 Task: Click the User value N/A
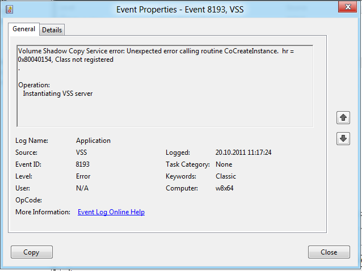click(82, 188)
